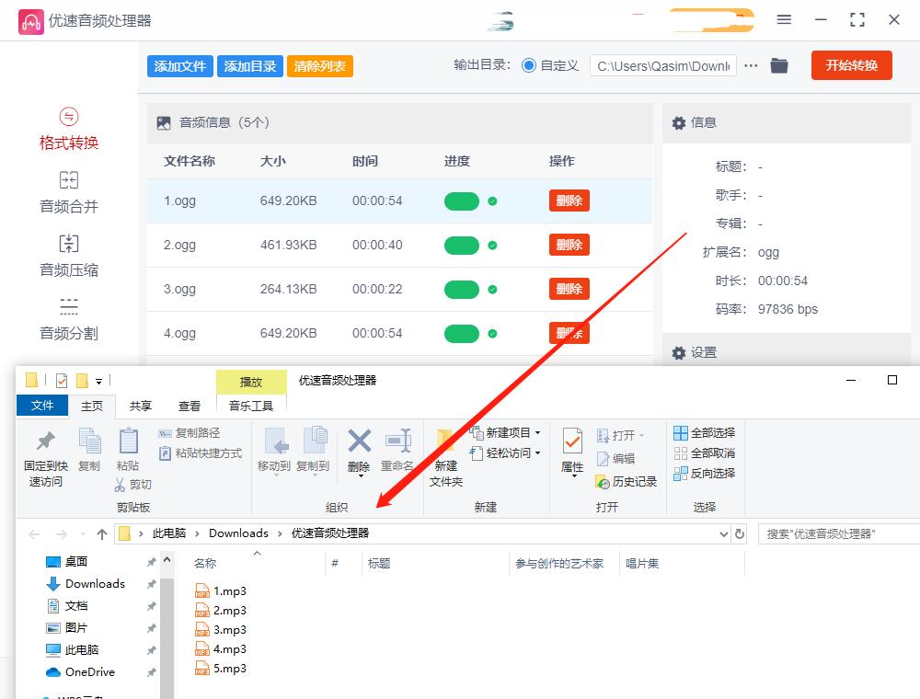Viewport: 920px width, 699px height.
Task: Toggle the pin next to Downloads
Action: pos(154,583)
